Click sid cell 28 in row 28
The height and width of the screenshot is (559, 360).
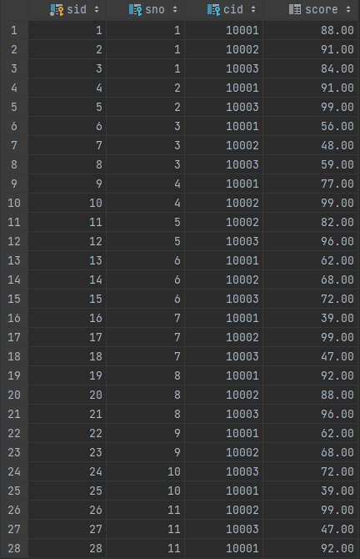point(67,548)
